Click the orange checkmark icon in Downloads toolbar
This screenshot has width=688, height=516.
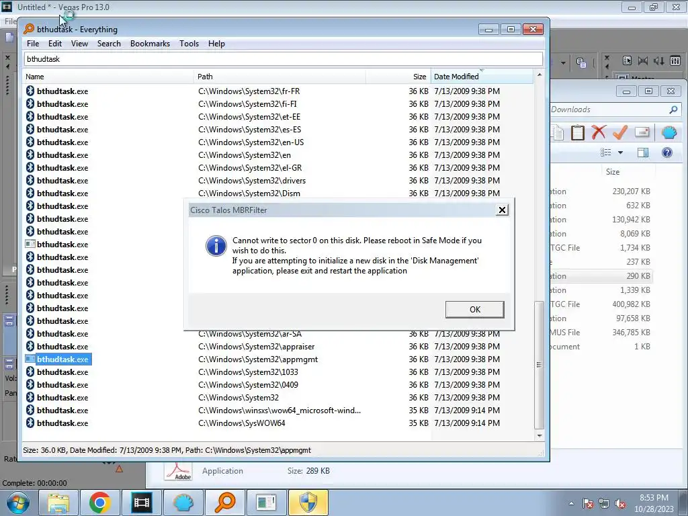620,132
